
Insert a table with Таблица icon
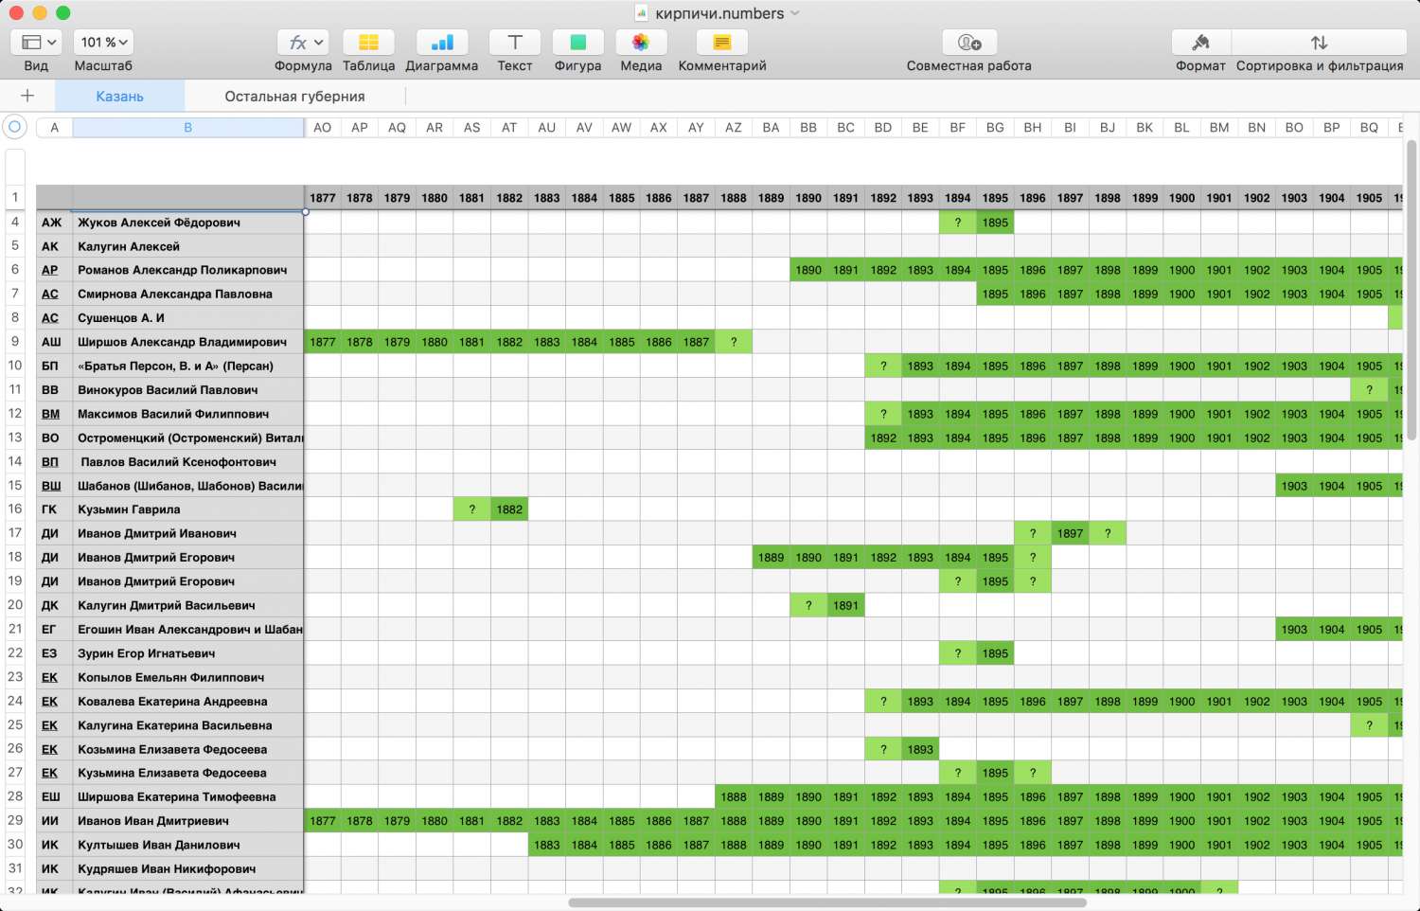click(x=368, y=43)
